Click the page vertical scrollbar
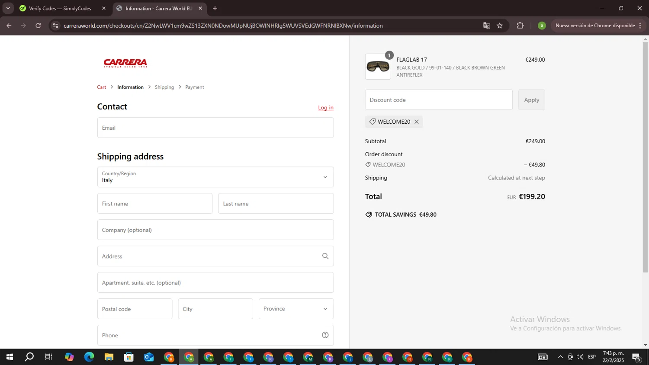Image resolution: width=649 pixels, height=365 pixels. coord(646,158)
